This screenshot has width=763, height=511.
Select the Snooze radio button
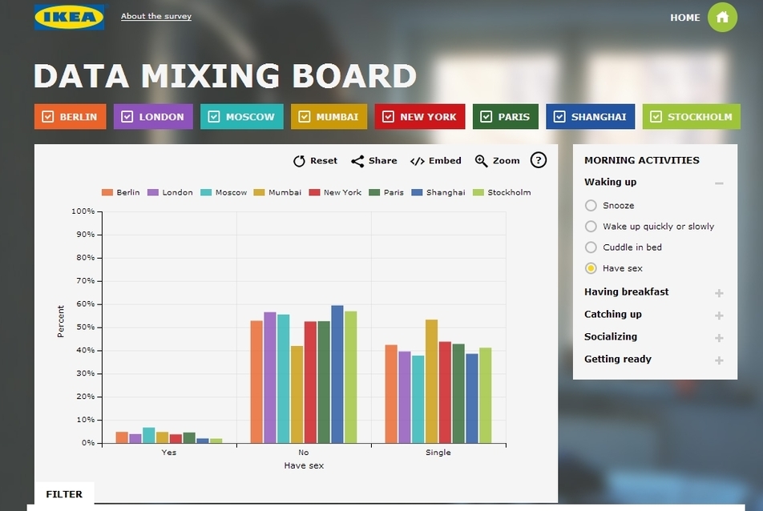[x=591, y=205]
